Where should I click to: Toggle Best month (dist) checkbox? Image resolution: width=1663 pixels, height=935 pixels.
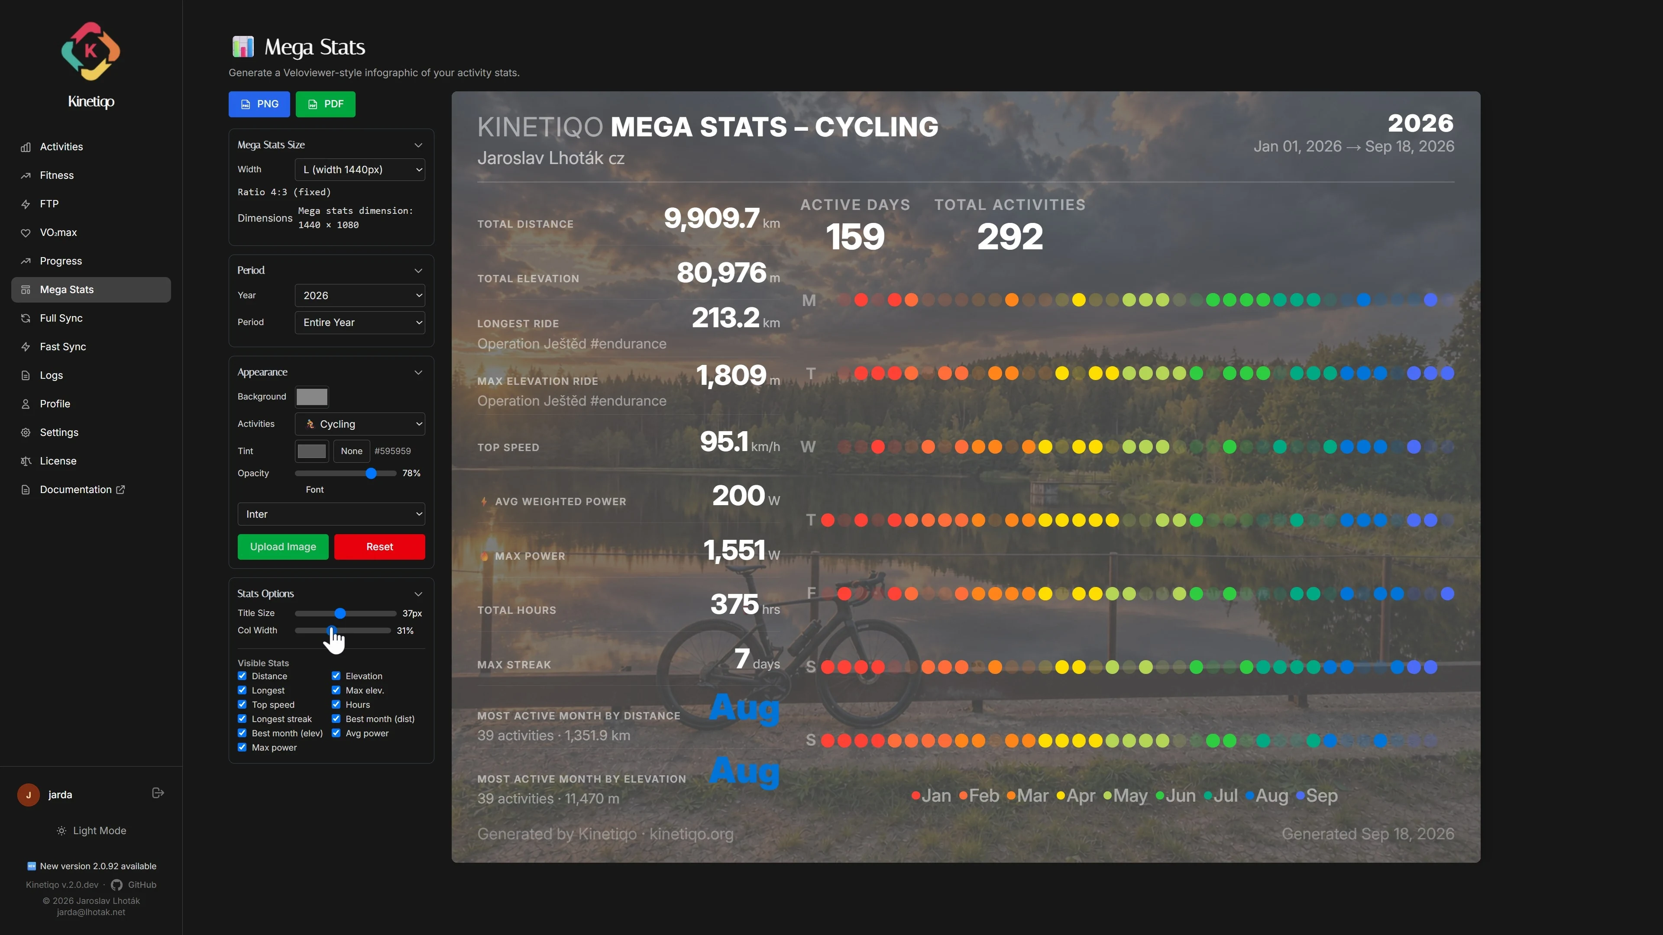(x=336, y=718)
